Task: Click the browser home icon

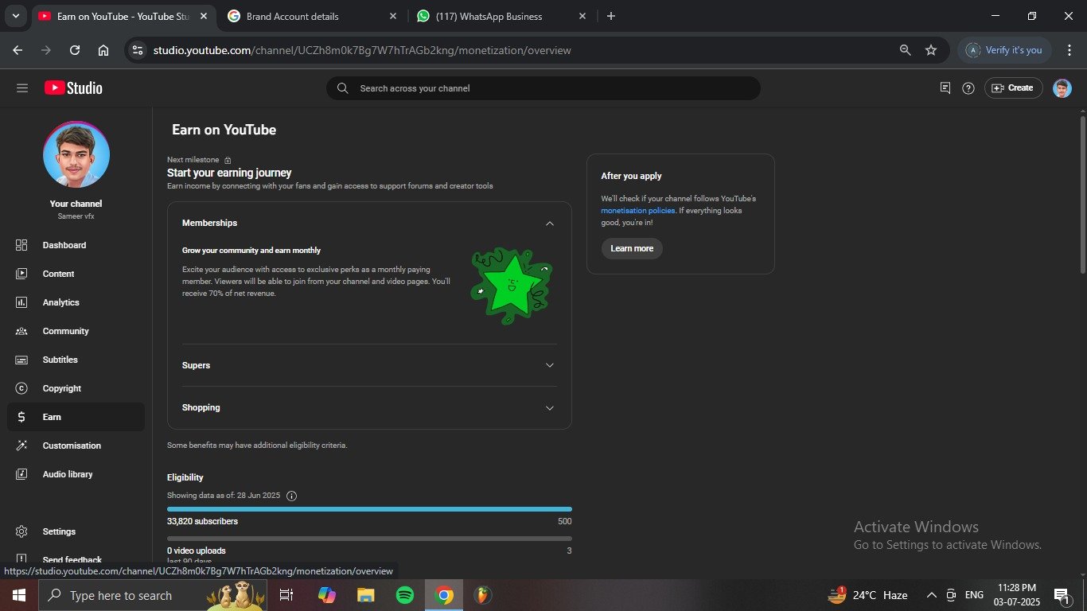Action: 103,50
